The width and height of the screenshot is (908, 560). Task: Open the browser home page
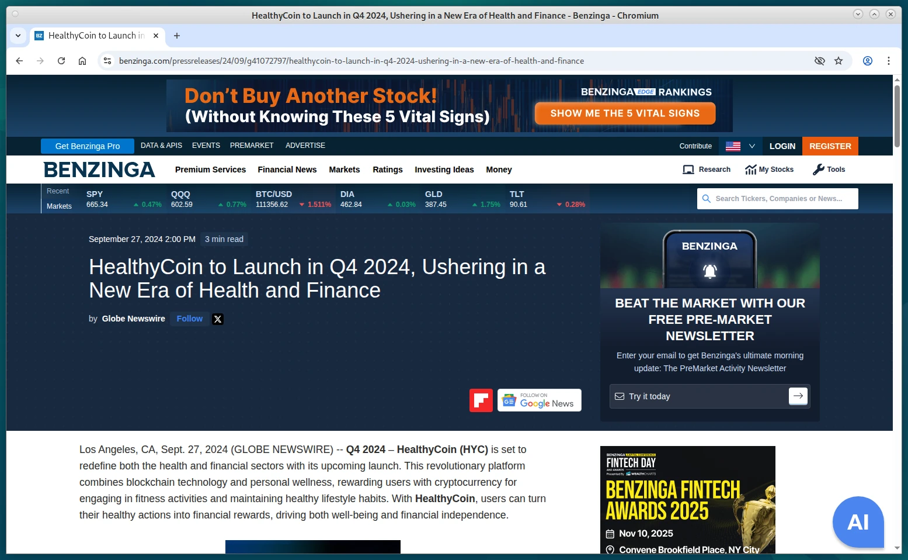(82, 61)
